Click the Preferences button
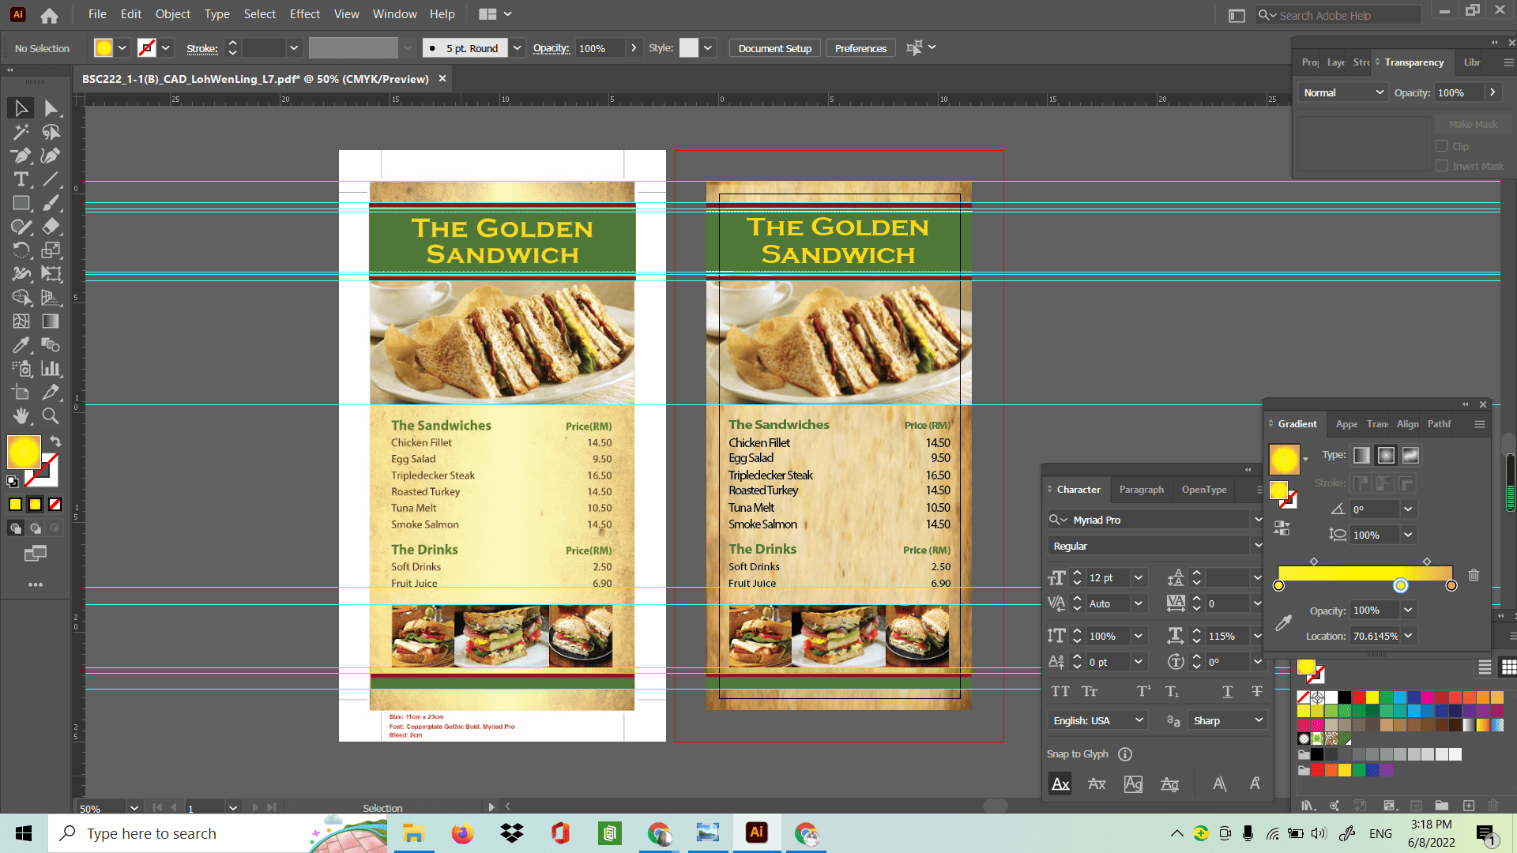Screen dimensions: 1517x853 click(x=860, y=48)
